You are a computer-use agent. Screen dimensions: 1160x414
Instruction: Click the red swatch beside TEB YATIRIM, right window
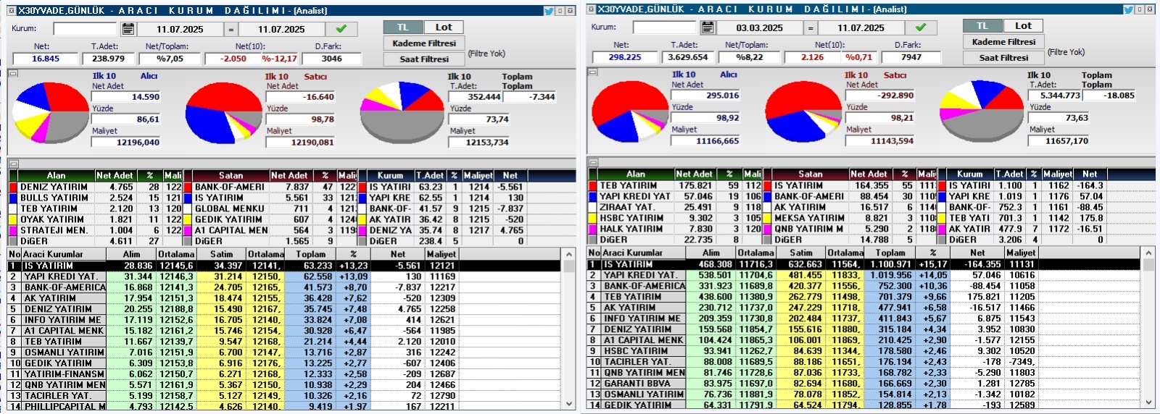(x=594, y=185)
